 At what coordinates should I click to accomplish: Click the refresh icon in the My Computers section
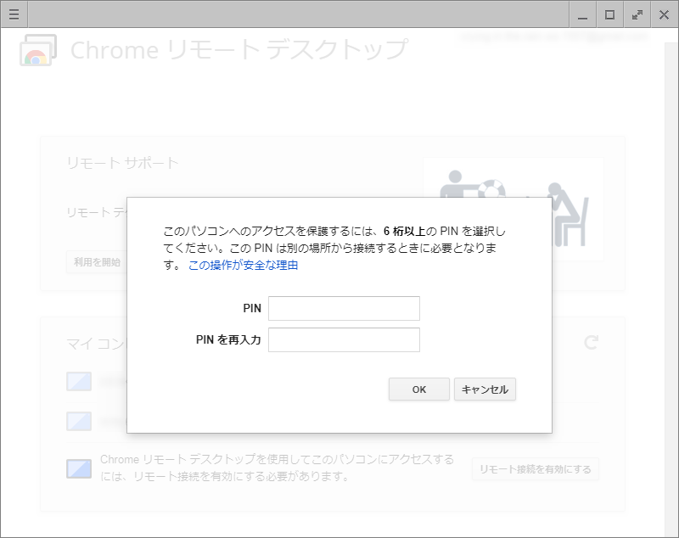point(591,342)
